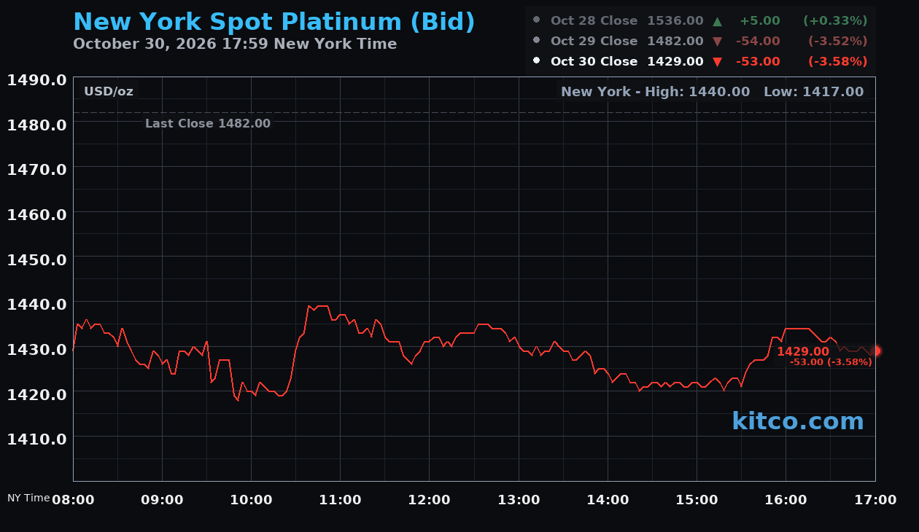Click the (+0.33%) percent change

click(x=835, y=20)
